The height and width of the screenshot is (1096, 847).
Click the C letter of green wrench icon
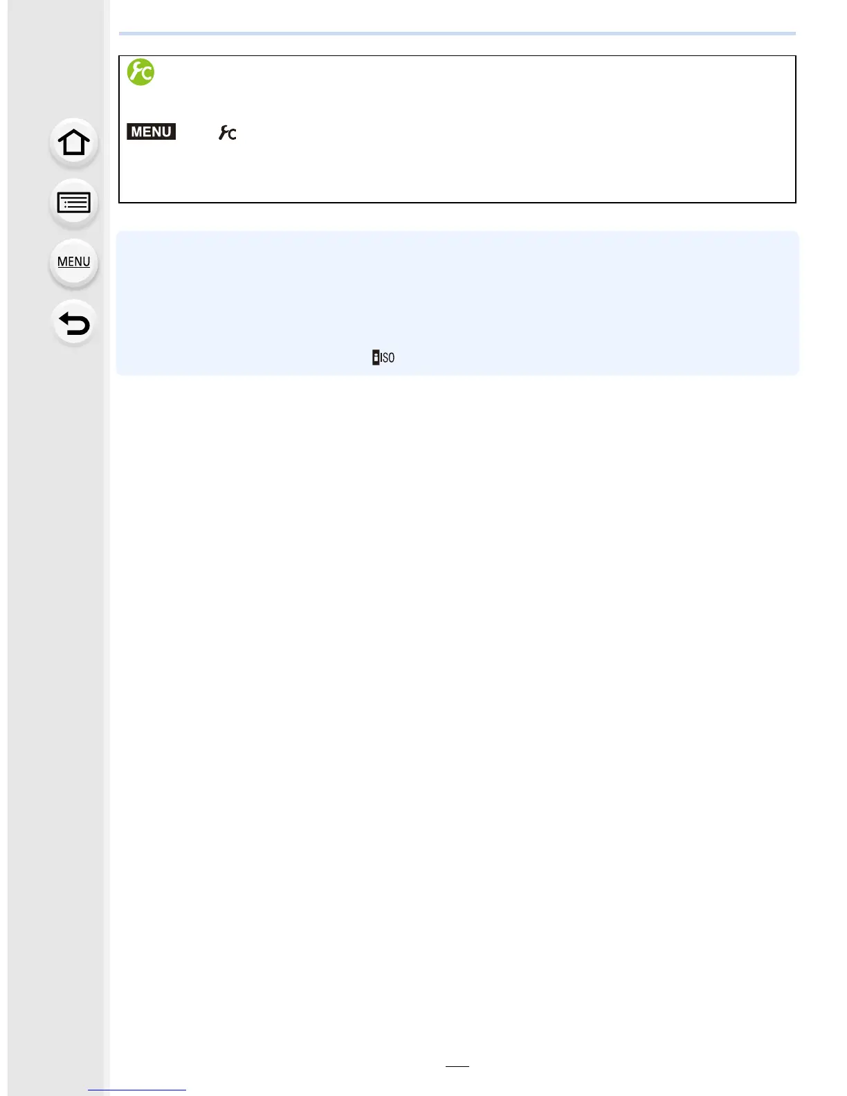click(146, 75)
